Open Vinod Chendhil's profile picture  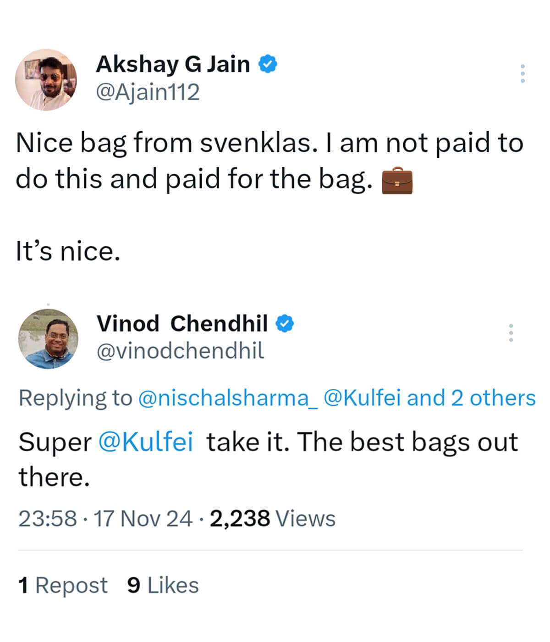coord(48,339)
